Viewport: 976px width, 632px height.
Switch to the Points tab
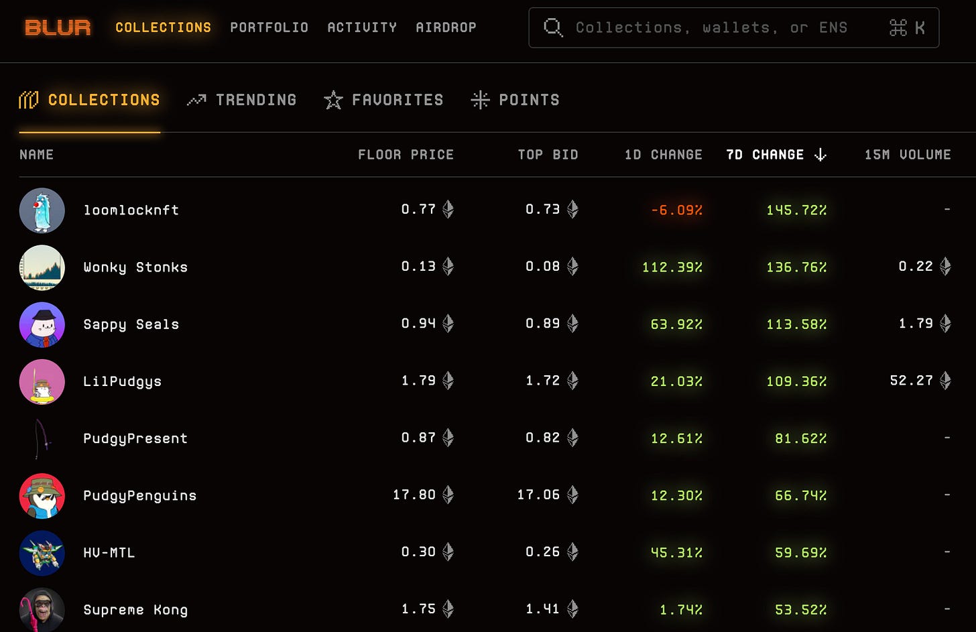coord(515,100)
